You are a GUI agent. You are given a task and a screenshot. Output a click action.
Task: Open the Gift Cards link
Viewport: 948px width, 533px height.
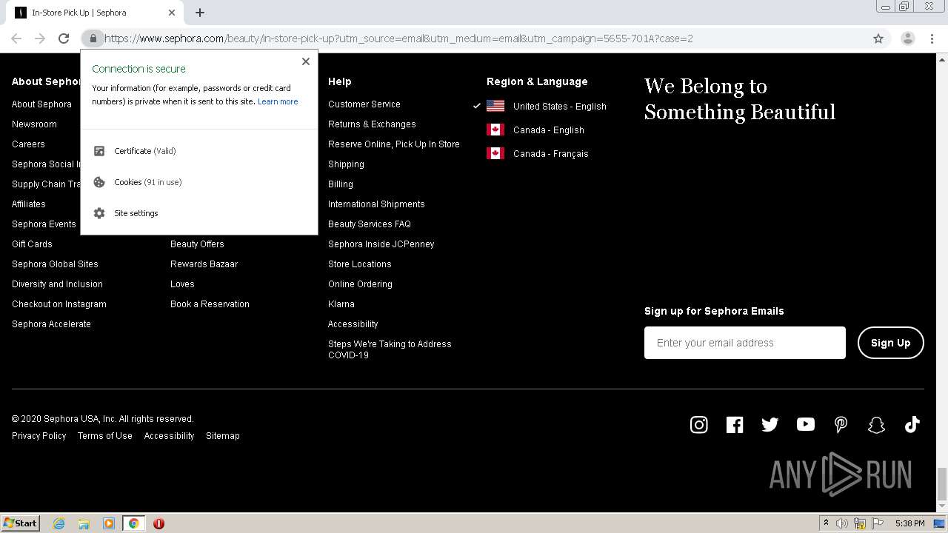(x=32, y=244)
